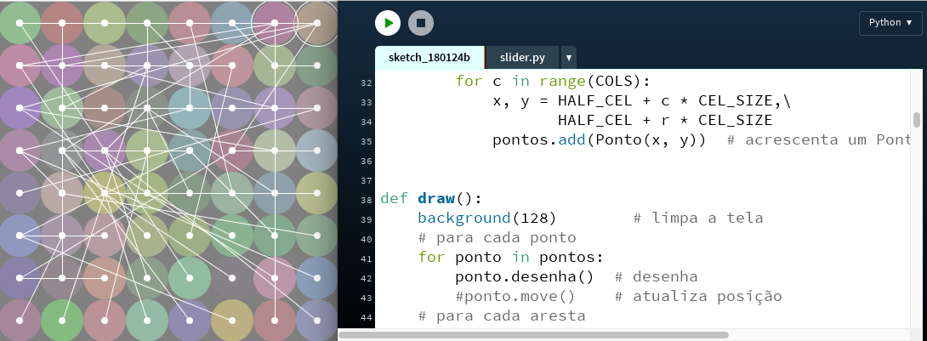Viewport: 927px width, 341px height.
Task: Click the editor's vertical scrollbar thumb
Action: [916, 119]
